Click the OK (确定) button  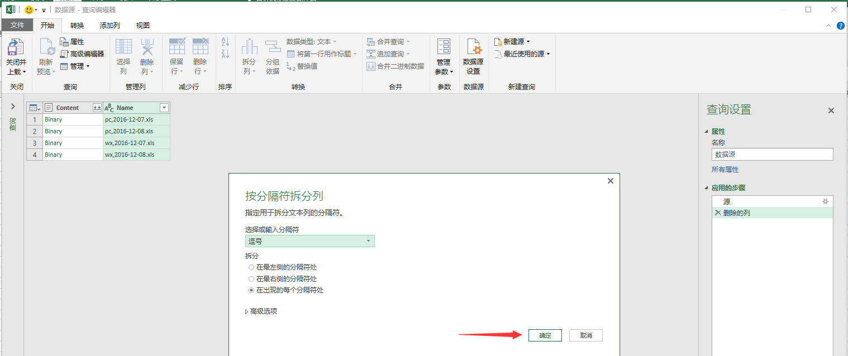pos(545,335)
